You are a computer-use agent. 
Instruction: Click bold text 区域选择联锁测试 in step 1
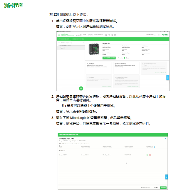103,21
